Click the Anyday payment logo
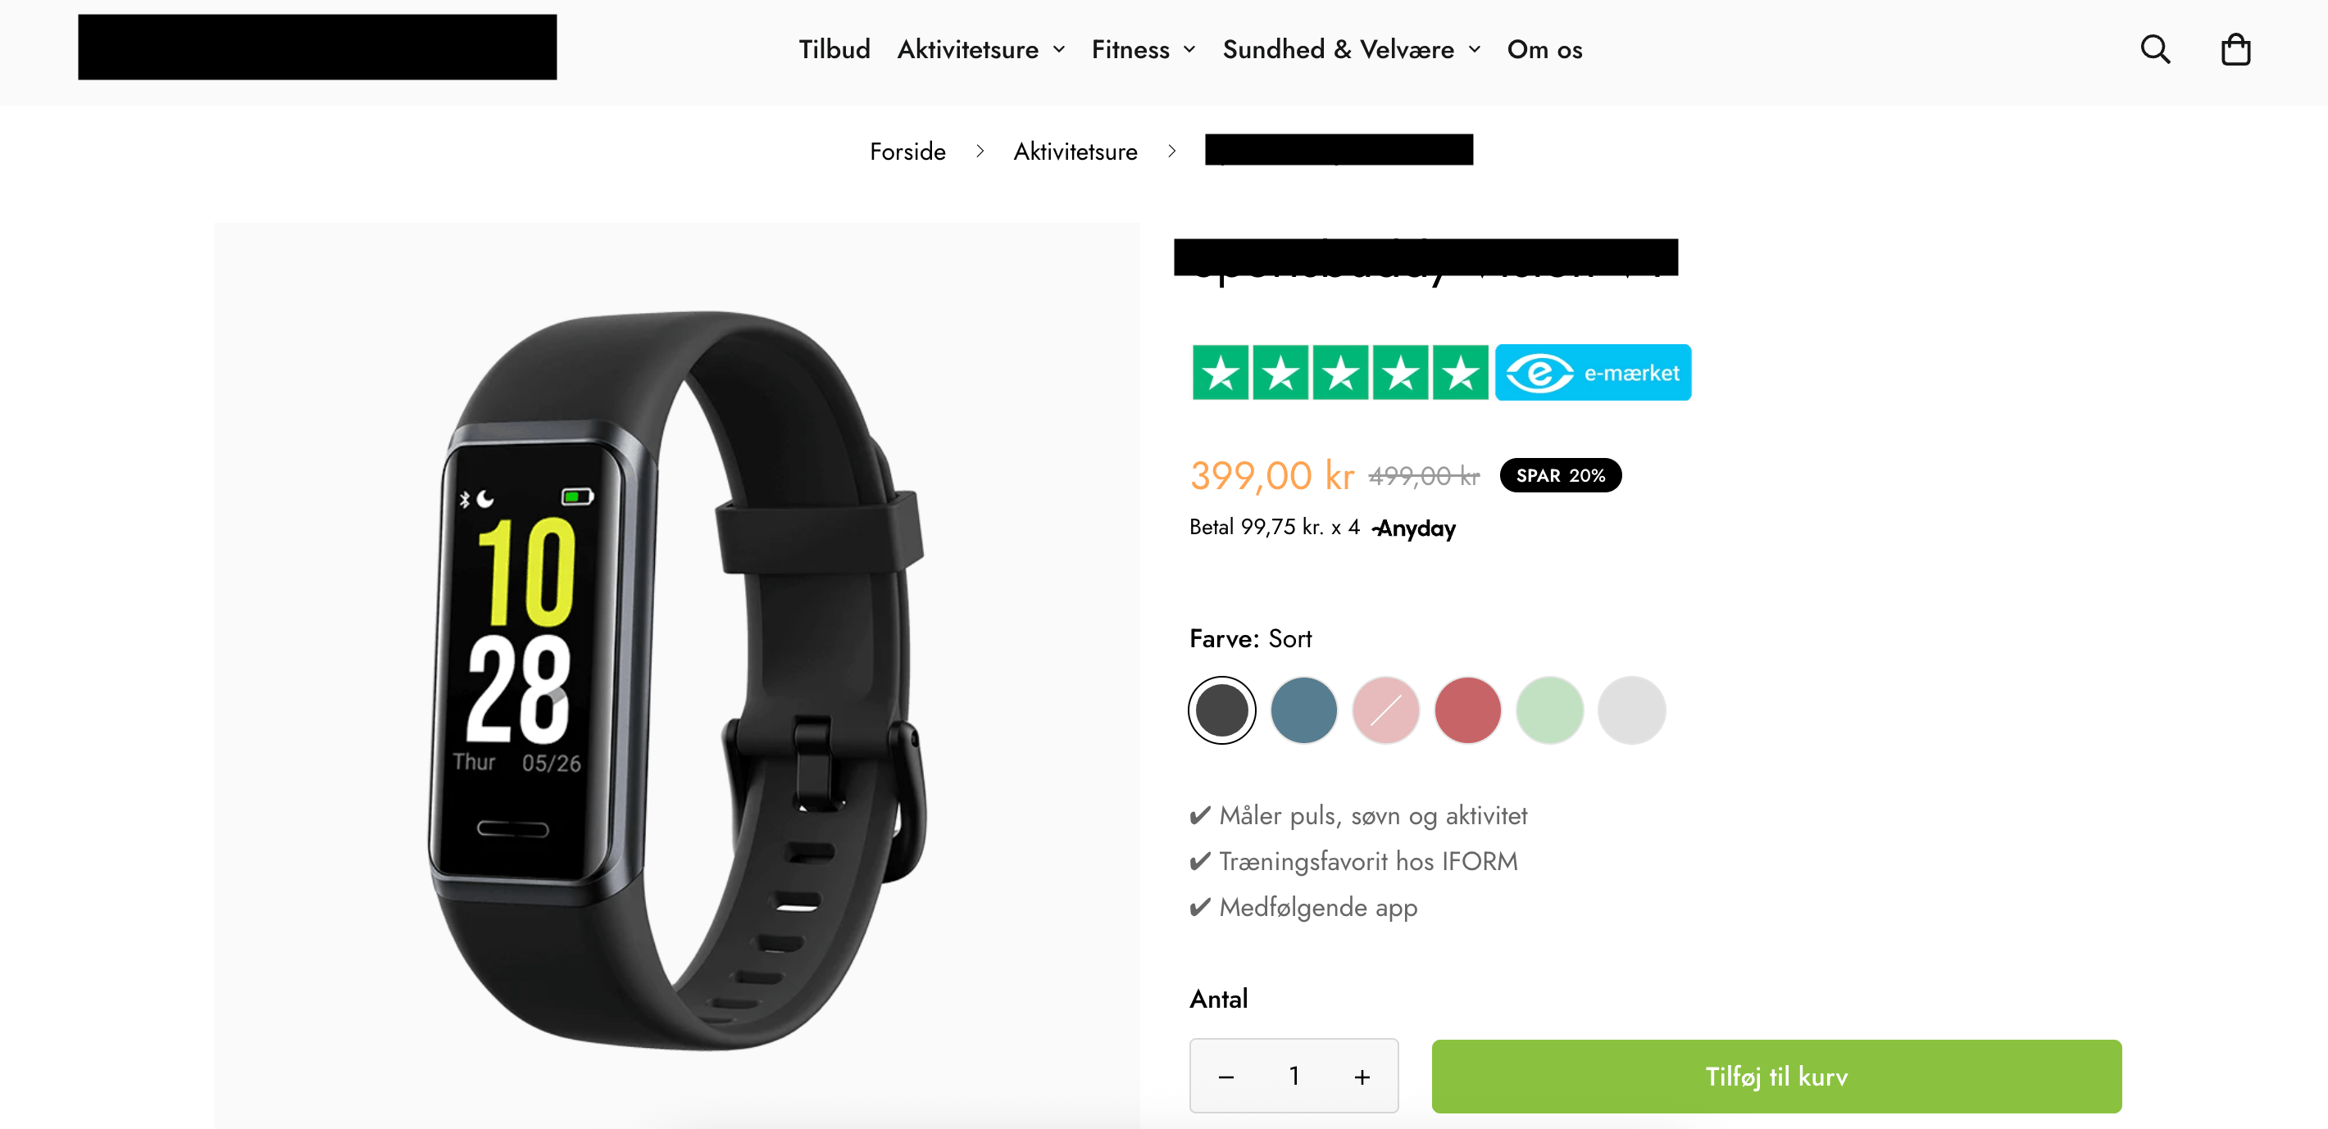The image size is (2328, 1129). click(1414, 528)
